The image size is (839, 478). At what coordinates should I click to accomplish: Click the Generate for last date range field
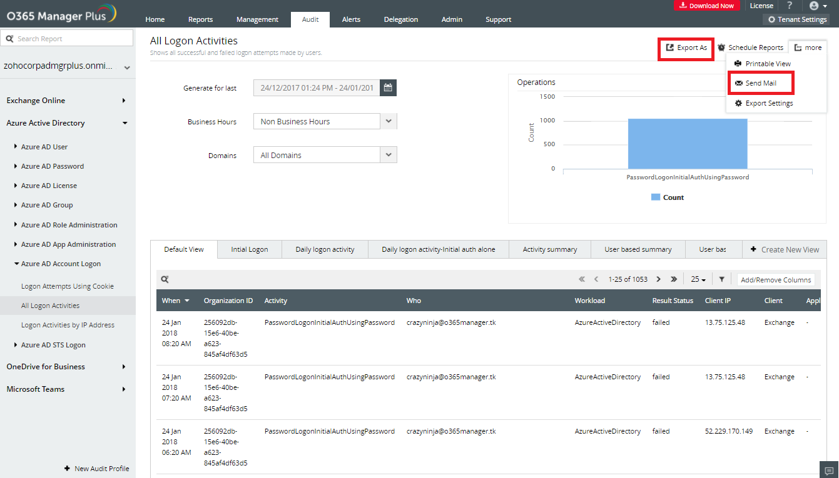316,87
